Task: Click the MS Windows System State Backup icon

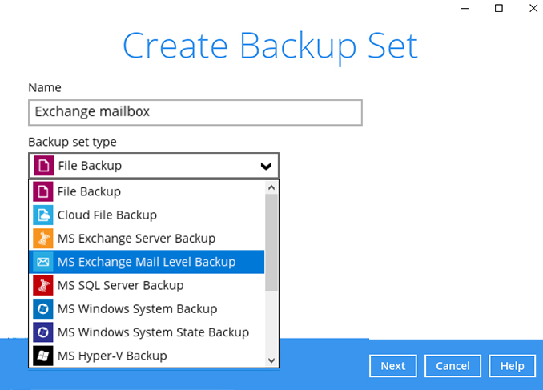Action: point(43,332)
